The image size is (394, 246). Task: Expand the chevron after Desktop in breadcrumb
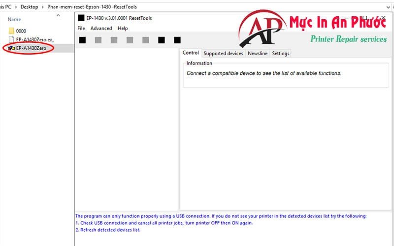point(41,7)
